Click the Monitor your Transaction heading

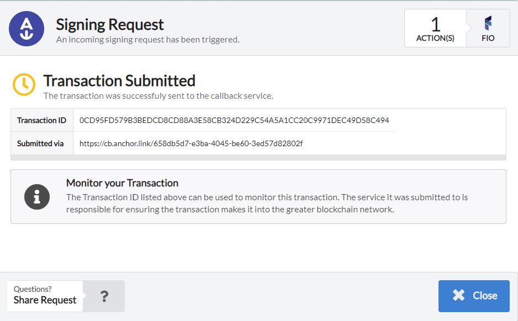tap(122, 183)
